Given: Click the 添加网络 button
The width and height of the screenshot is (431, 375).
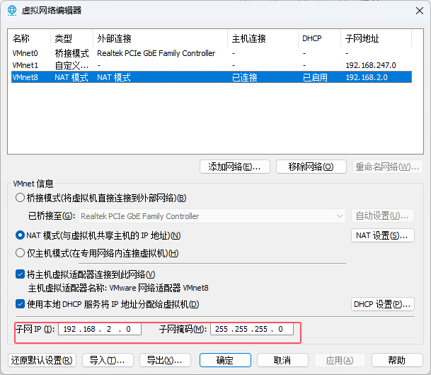Looking at the screenshot, I should click(x=234, y=167).
